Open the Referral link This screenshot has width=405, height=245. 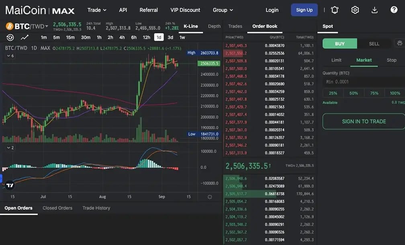(x=149, y=10)
